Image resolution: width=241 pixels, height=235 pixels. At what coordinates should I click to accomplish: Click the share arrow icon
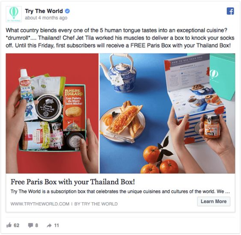pyautogui.click(x=49, y=226)
